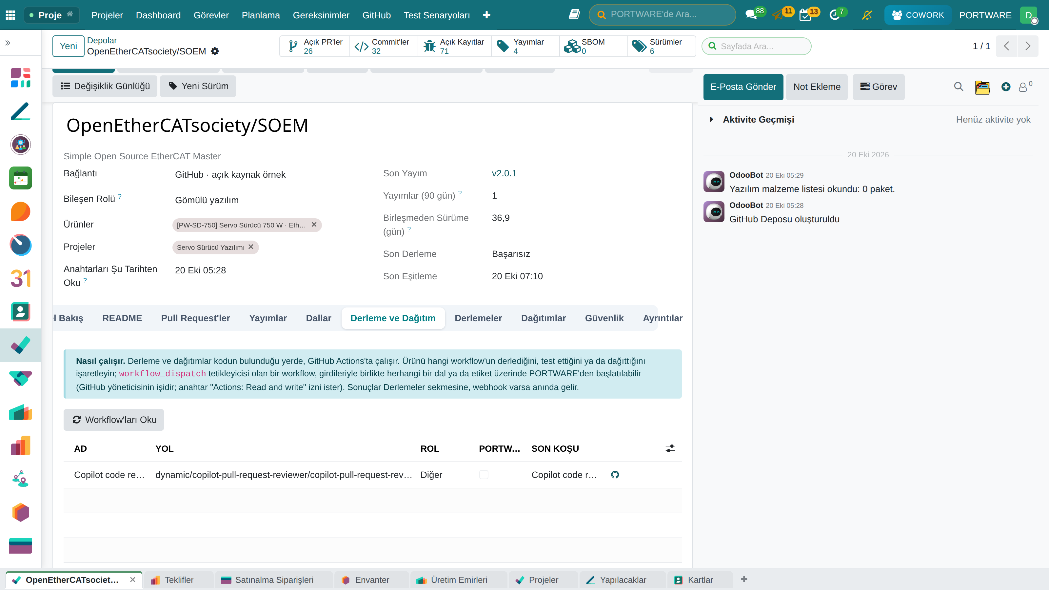Click the Workflow'ları Oku button
The width and height of the screenshot is (1049, 590).
coord(114,420)
